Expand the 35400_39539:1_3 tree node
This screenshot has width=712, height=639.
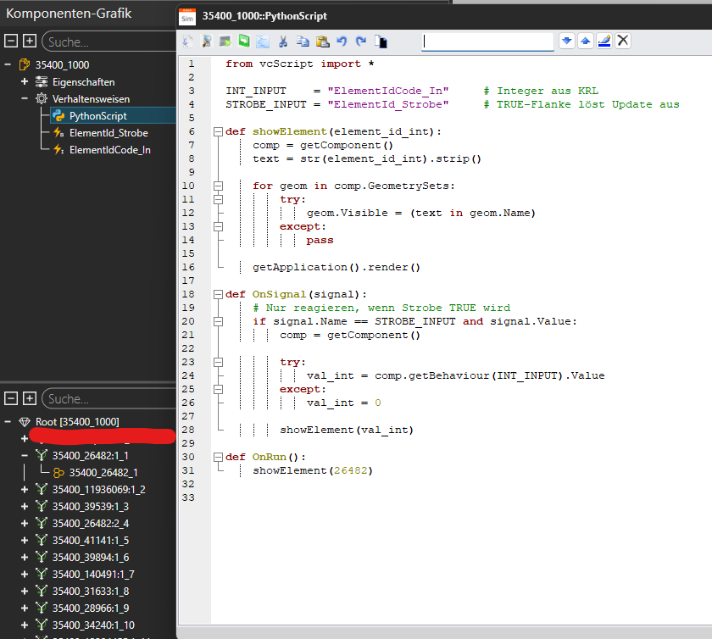[x=25, y=507]
